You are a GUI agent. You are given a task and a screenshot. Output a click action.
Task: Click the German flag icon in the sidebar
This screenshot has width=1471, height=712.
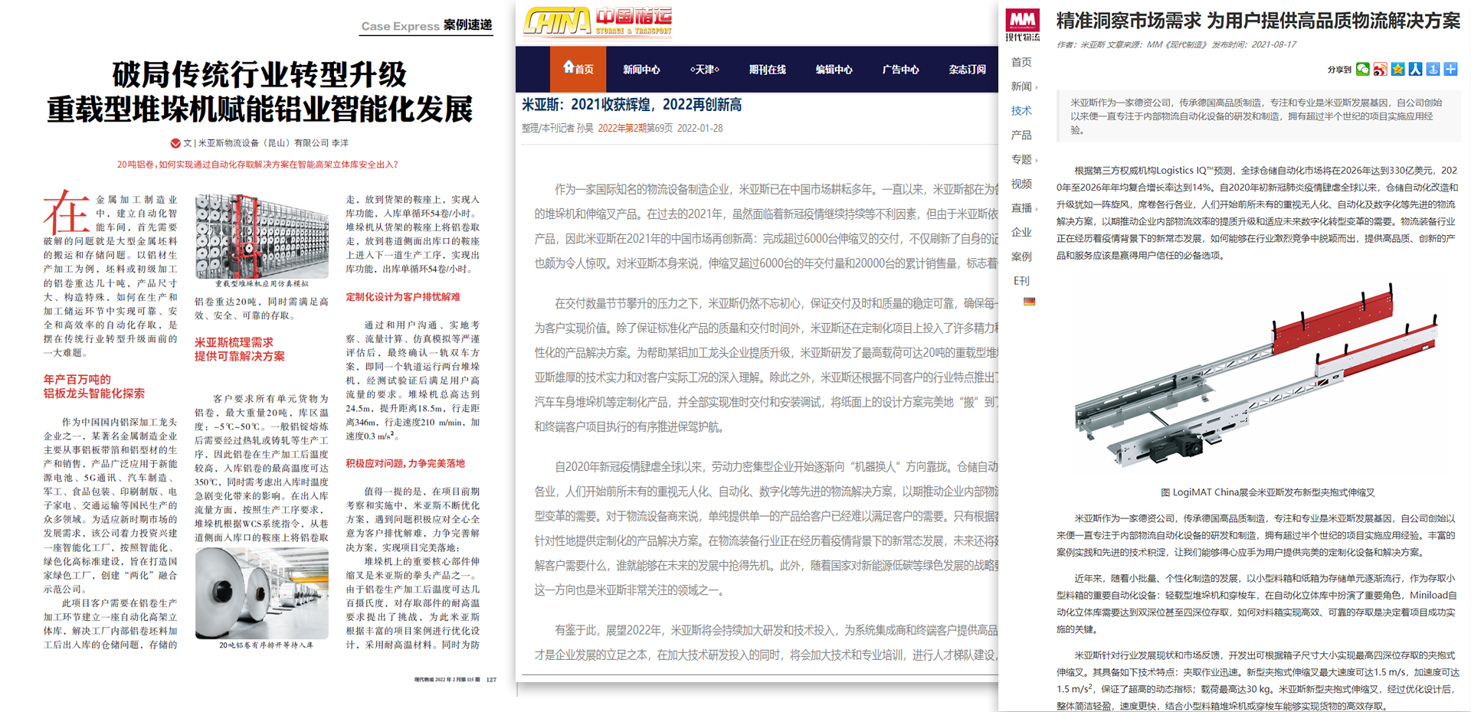[1029, 302]
